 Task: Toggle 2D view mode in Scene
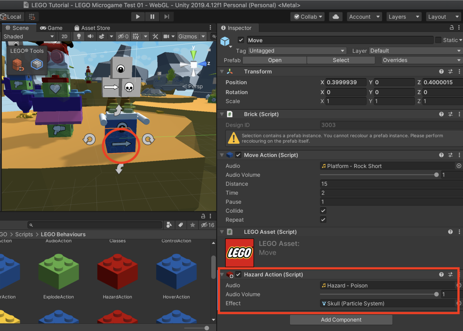tap(64, 36)
